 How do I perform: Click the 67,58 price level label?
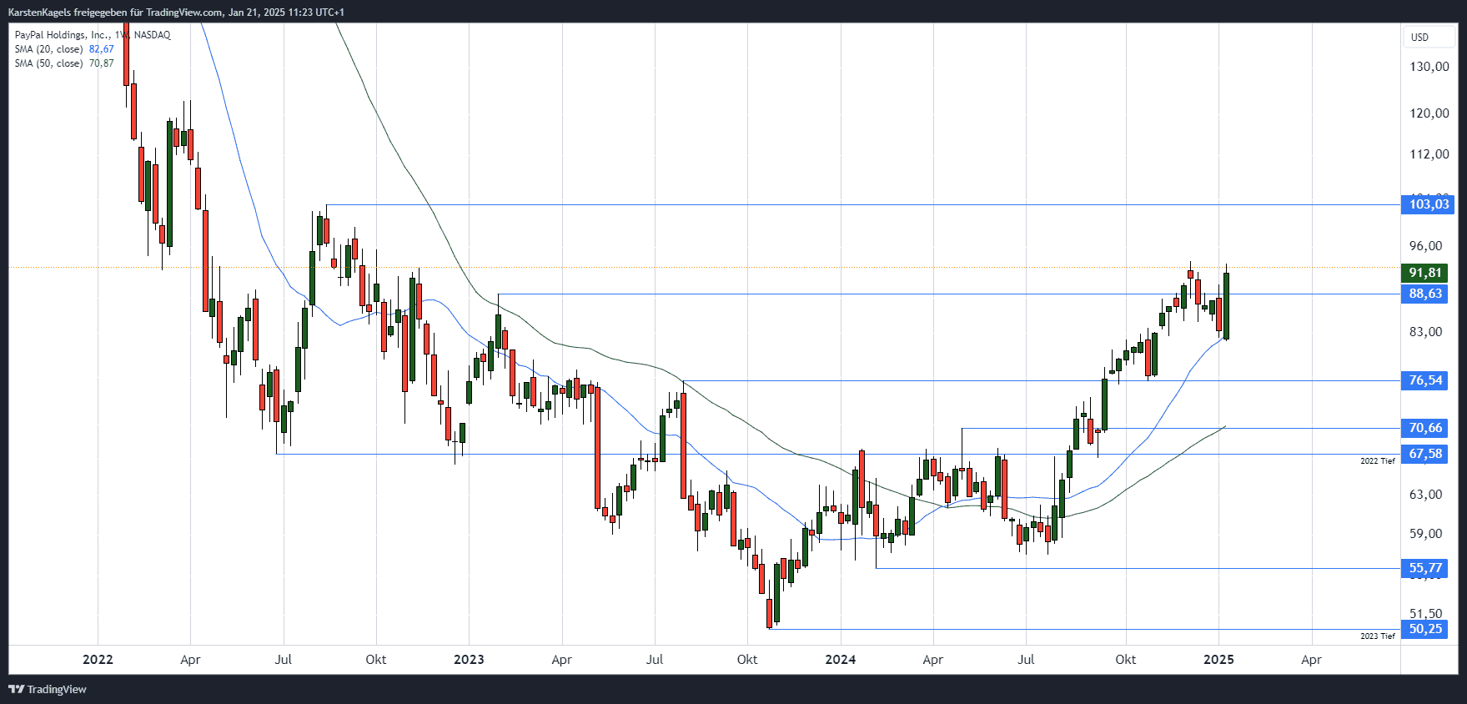[x=1424, y=454]
